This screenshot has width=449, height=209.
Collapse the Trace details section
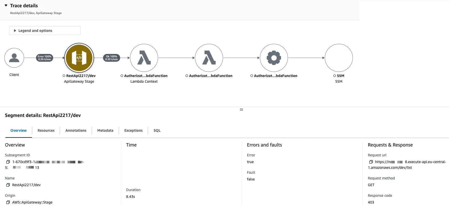tap(6, 5)
